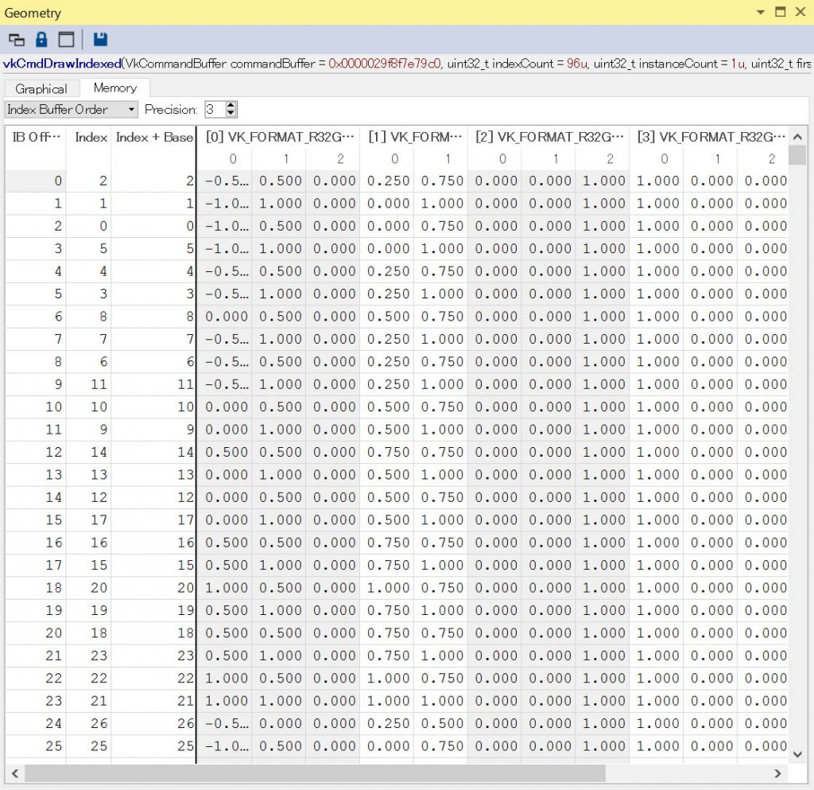Click the IB Offset column header
Screen dimensions: 814x790
tap(36, 137)
